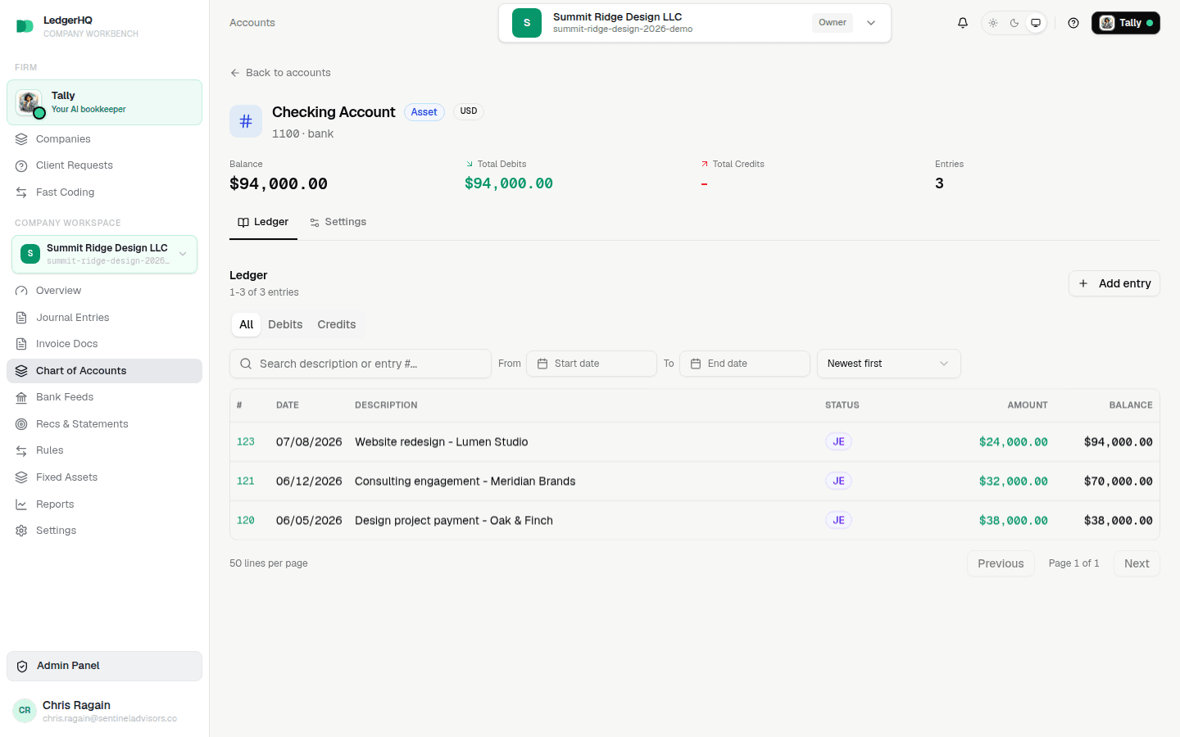Click the Previous page button
This screenshot has width=1180, height=737.
[1001, 563]
